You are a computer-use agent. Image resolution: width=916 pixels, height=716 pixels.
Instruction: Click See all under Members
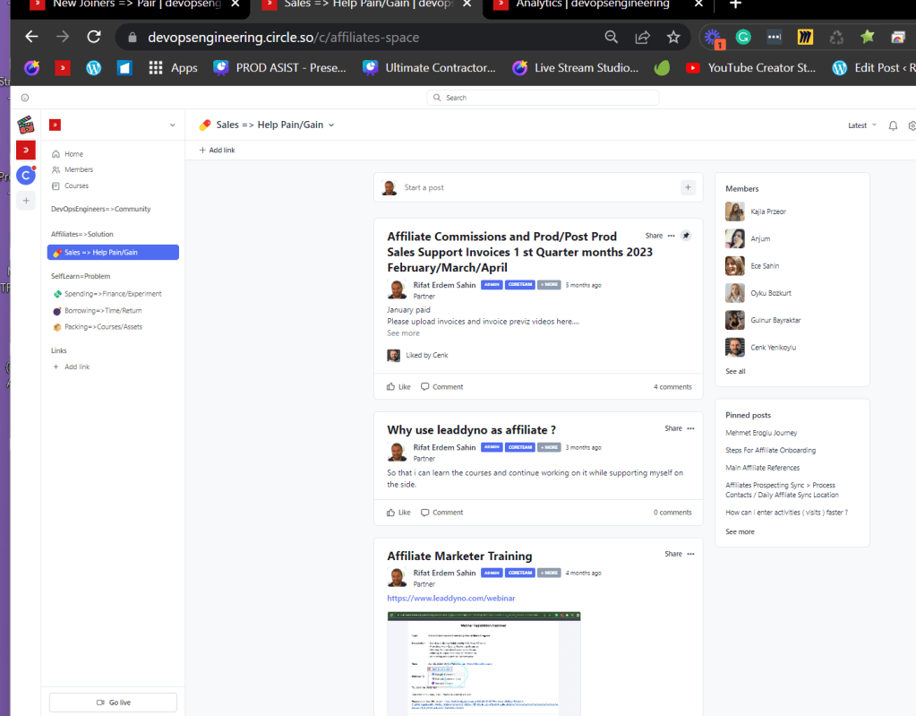coord(735,371)
